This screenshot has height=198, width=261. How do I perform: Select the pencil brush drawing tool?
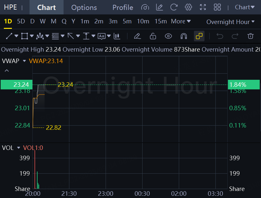point(137,36)
